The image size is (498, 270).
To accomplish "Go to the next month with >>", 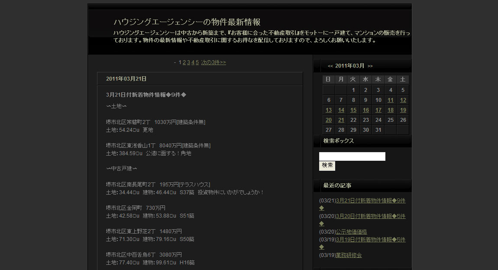I will pos(370,66).
